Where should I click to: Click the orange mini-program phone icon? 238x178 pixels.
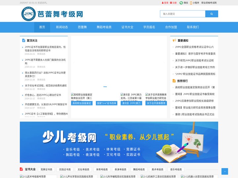pyautogui.click(x=191, y=3)
